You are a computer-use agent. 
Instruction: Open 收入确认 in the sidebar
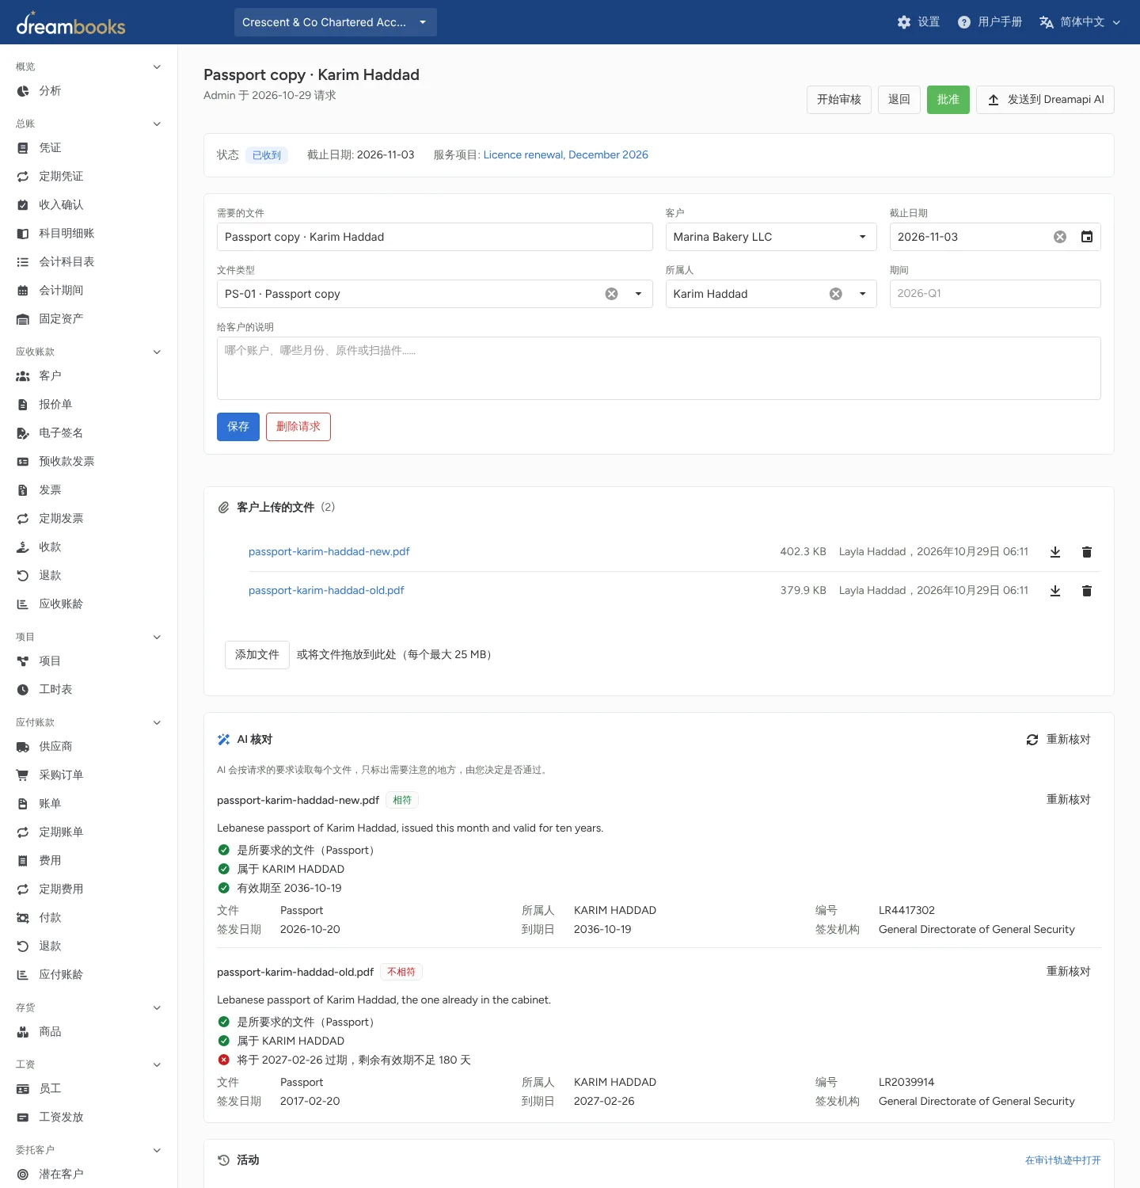click(x=89, y=205)
